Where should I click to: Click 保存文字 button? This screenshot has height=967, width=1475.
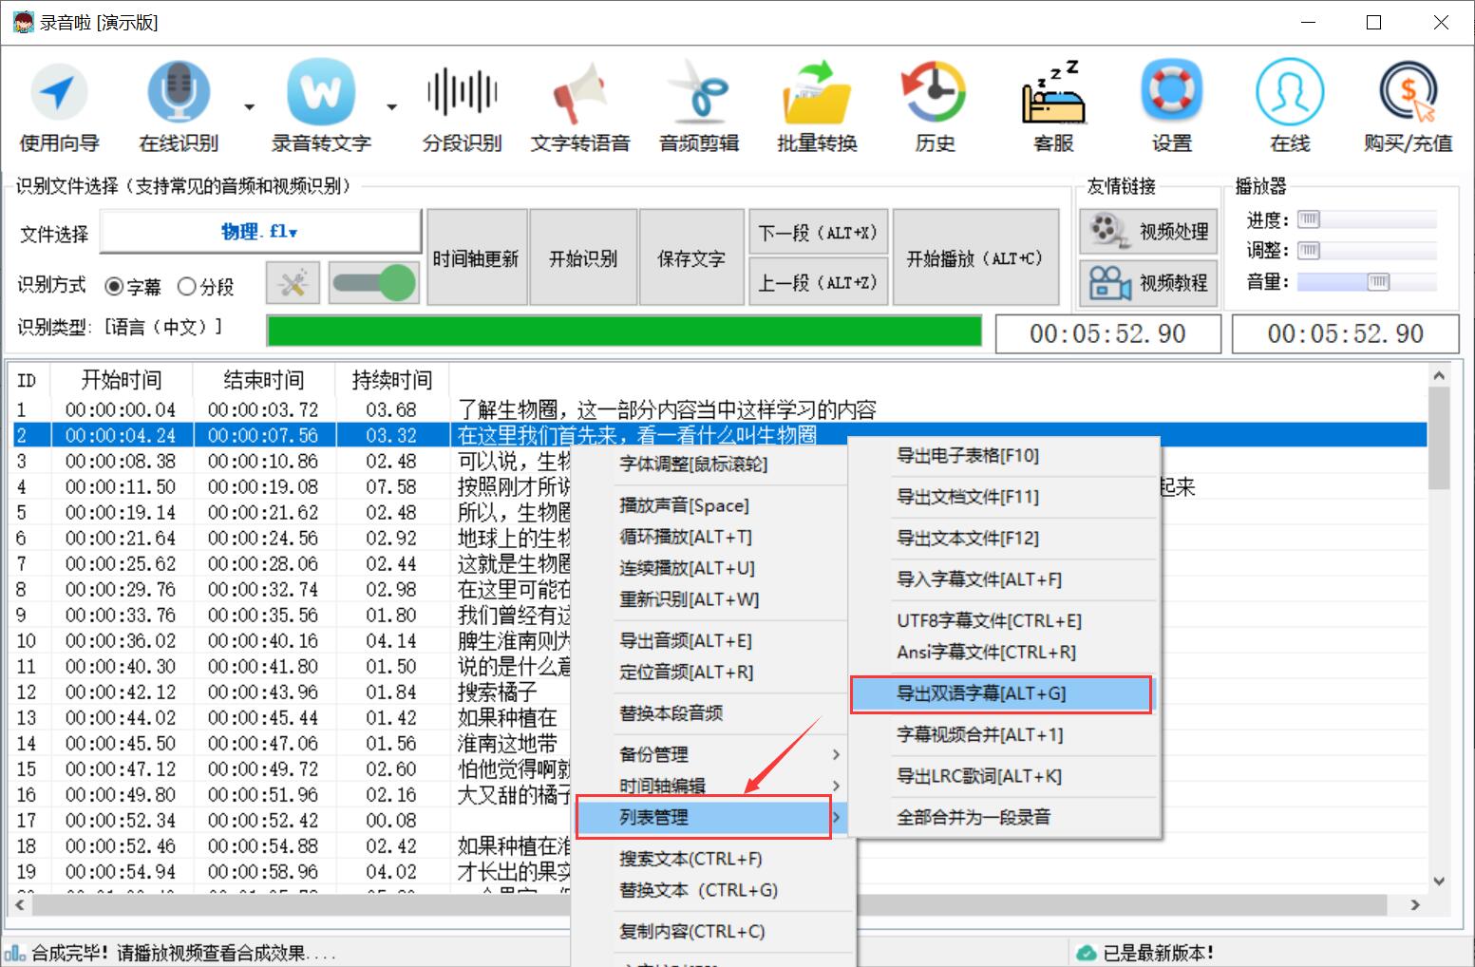(691, 257)
